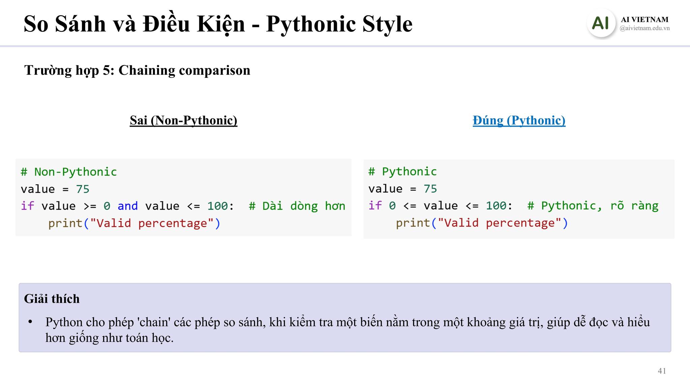Screen dimensions: 690x388
Task: Click the '# Pythonic, rõ ràng' comment
Action: point(593,206)
